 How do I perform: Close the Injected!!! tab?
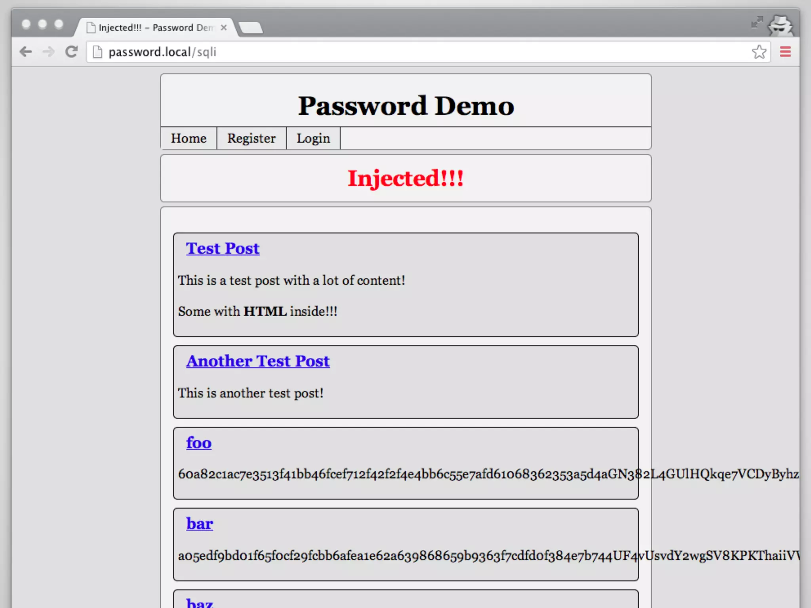(x=224, y=28)
